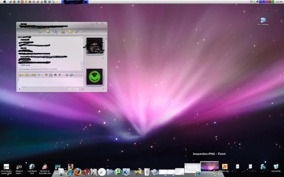
Task: Open the Apple logo menu
Action: 5,2
